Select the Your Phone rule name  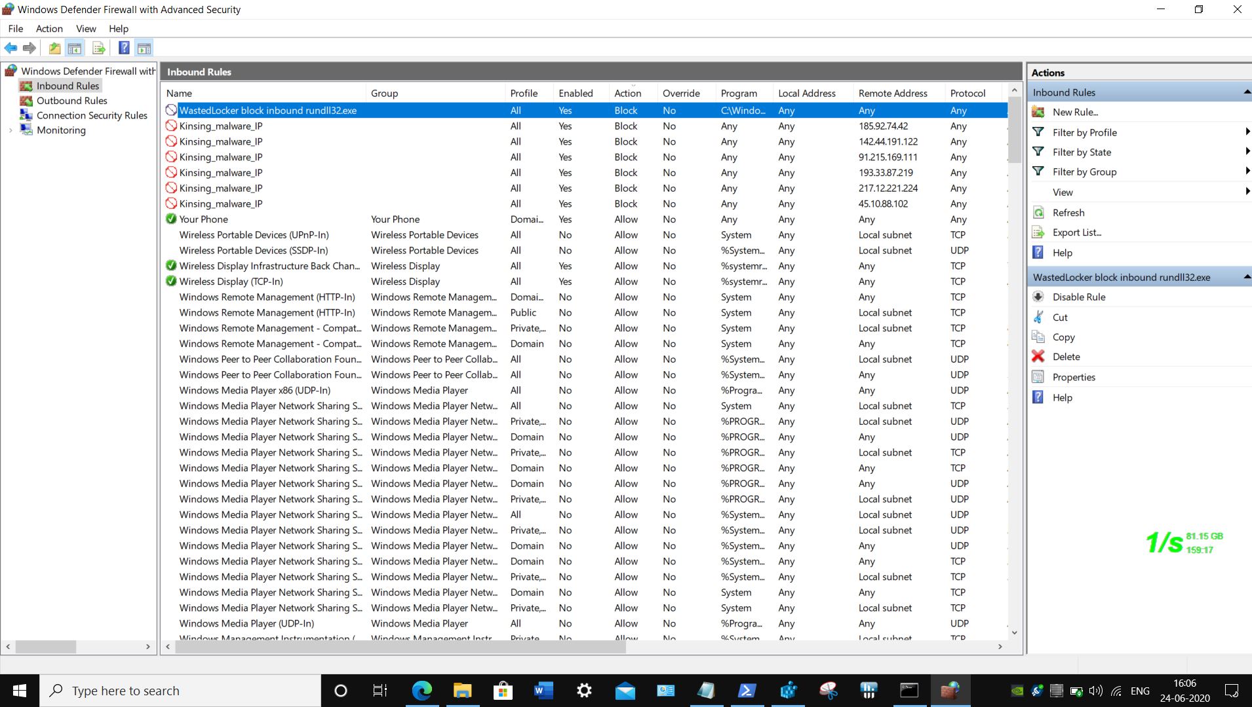pos(204,219)
